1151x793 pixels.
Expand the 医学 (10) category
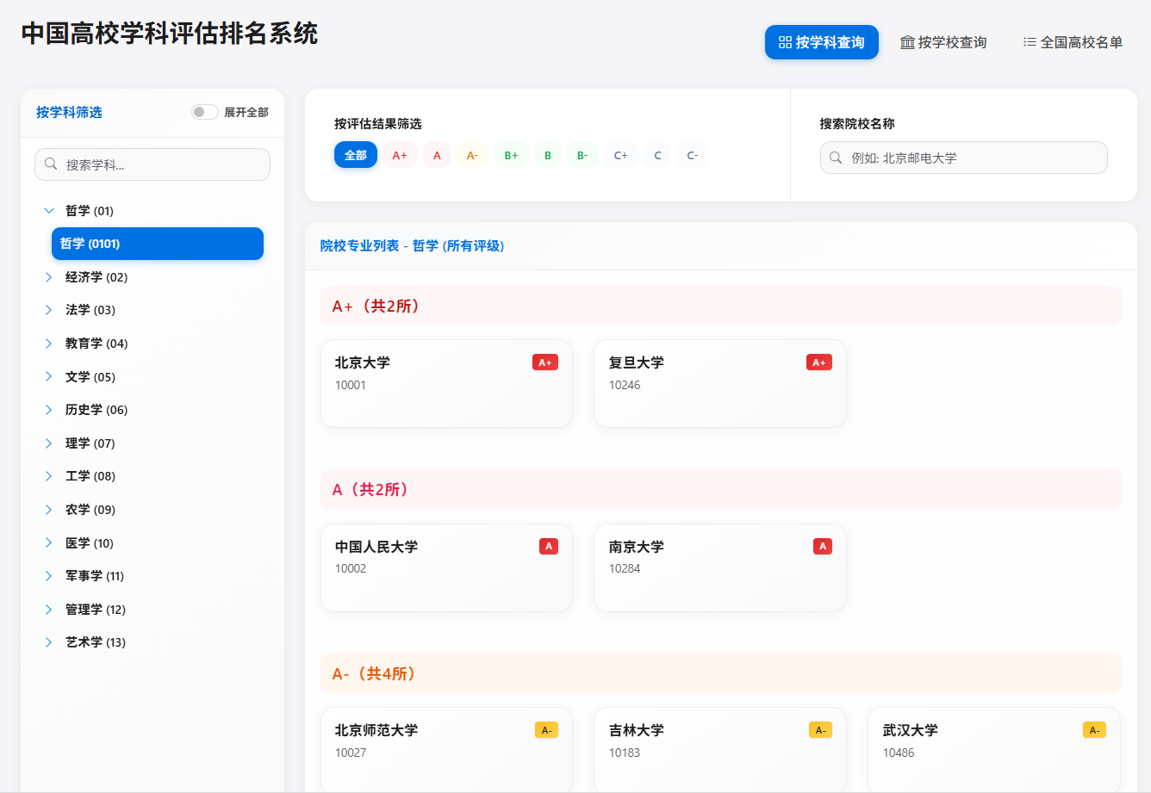tap(49, 543)
